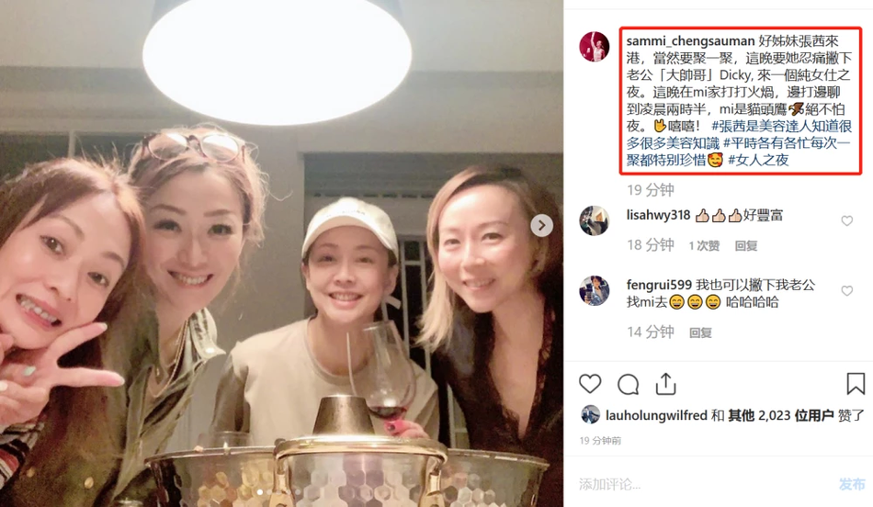Open lisahwy318's avatar

click(x=594, y=221)
